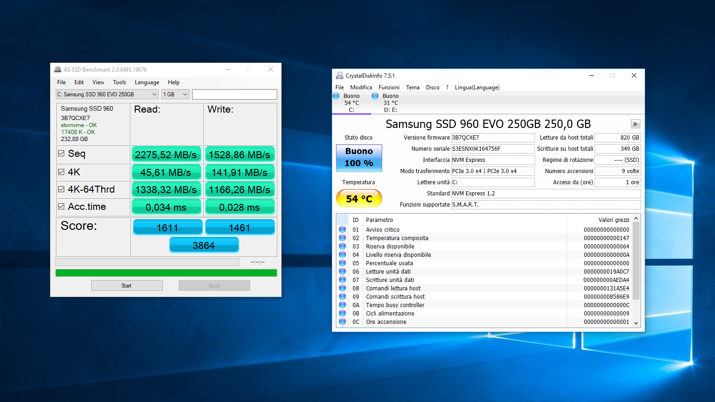This screenshot has width=715, height=402.
Task: Toggle the 4K-64Thrd test checkbox
Action: click(61, 189)
